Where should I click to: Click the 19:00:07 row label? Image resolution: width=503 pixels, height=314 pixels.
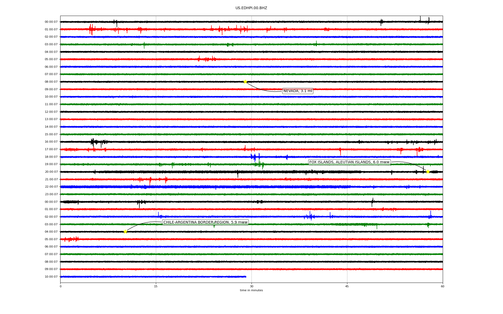click(51, 164)
